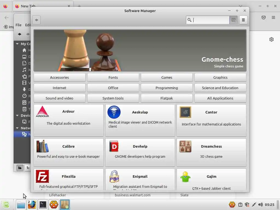This screenshot has width=280, height=210.
Task: Open the Programming category
Action: (x=167, y=88)
